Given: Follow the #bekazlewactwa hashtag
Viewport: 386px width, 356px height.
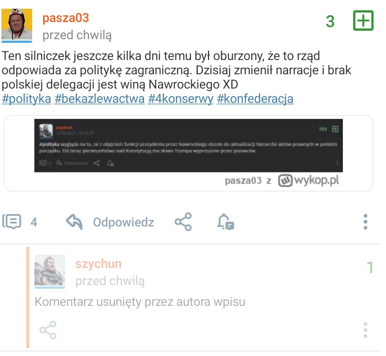Looking at the screenshot, I should click(x=99, y=99).
